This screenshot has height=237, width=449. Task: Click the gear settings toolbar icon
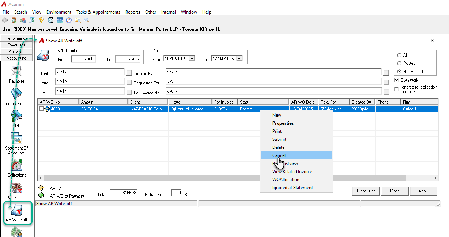tap(5, 20)
